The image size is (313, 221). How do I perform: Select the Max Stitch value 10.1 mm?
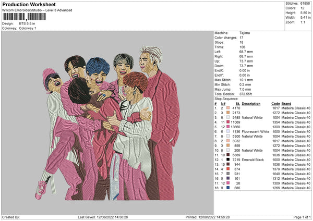click(x=246, y=80)
